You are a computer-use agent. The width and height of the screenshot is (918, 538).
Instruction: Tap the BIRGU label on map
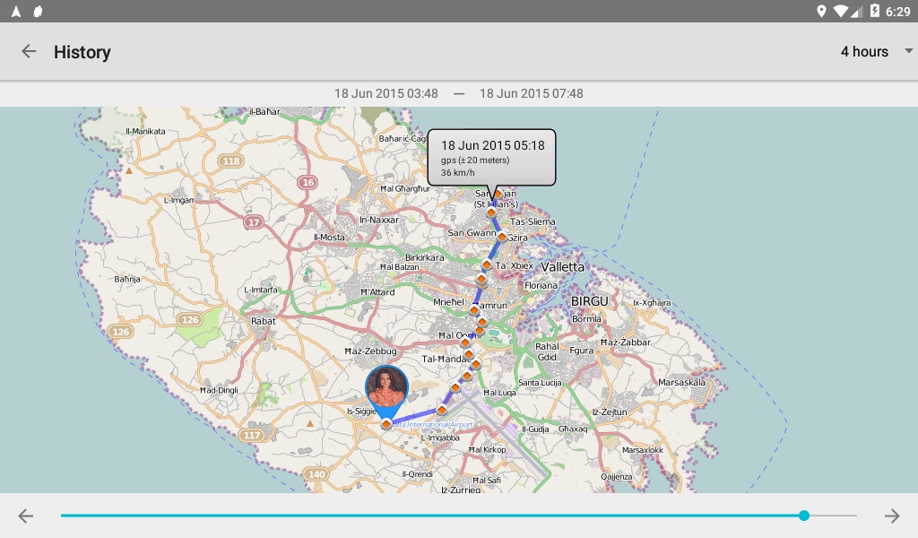(x=590, y=301)
